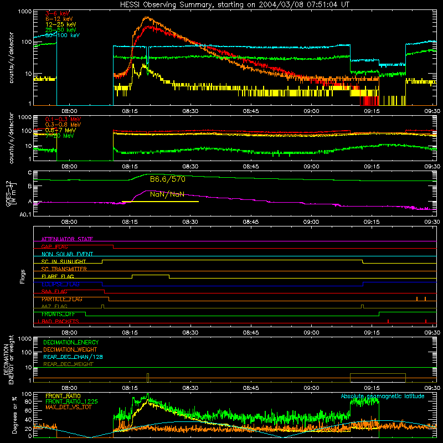Select the SC_TRANSMITTER flag label
The height and width of the screenshot is (443, 443).
64,269
